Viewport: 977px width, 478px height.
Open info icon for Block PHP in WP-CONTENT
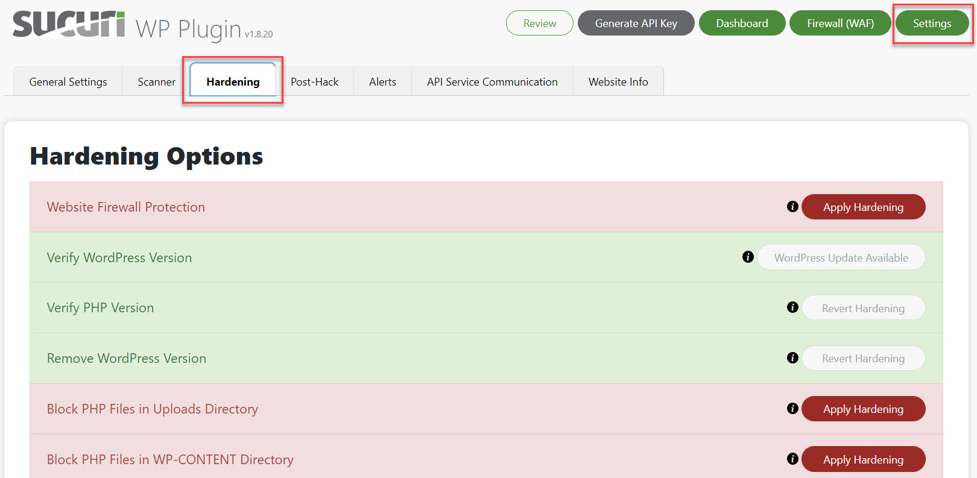[792, 459]
